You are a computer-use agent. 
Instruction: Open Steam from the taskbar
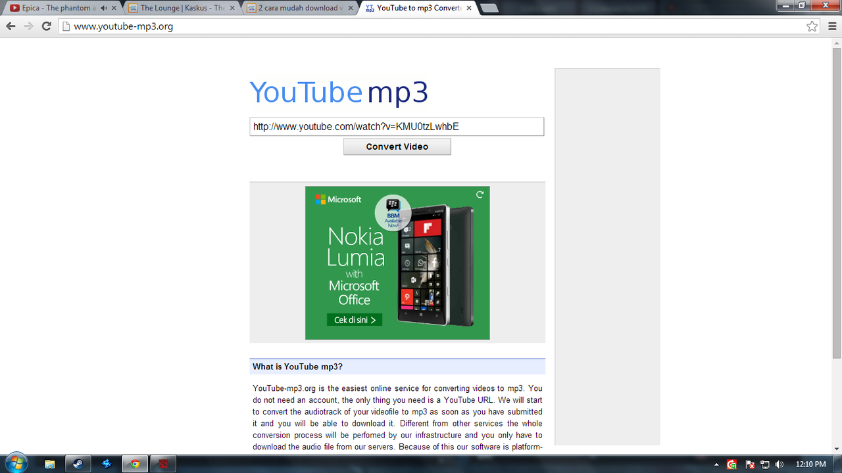78,464
